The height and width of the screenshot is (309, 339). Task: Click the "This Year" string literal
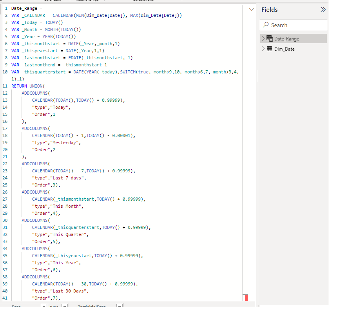coord(64,263)
